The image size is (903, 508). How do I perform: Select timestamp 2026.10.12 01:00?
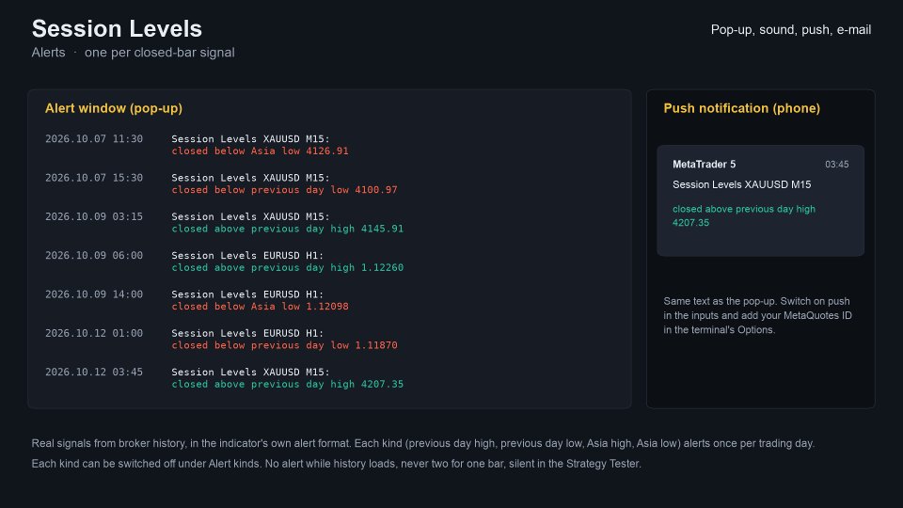pyautogui.click(x=94, y=333)
